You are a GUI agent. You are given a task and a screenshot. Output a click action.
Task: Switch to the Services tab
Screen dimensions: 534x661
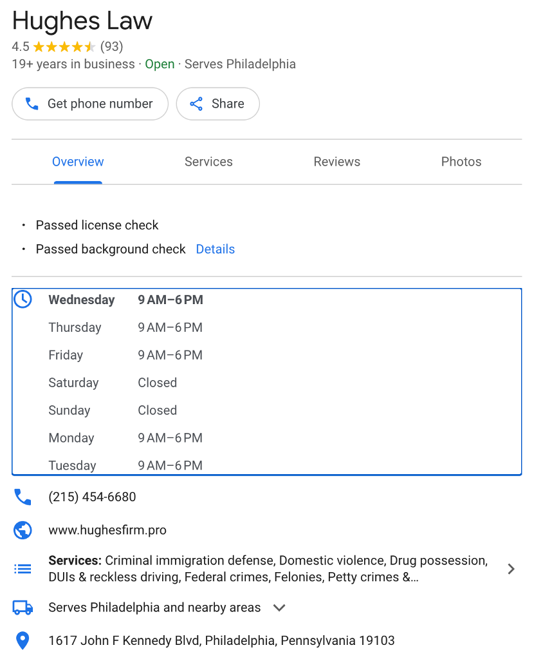[208, 162]
